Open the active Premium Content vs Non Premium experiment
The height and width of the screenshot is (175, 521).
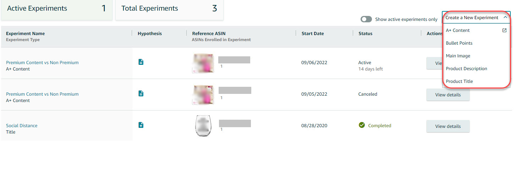point(42,63)
